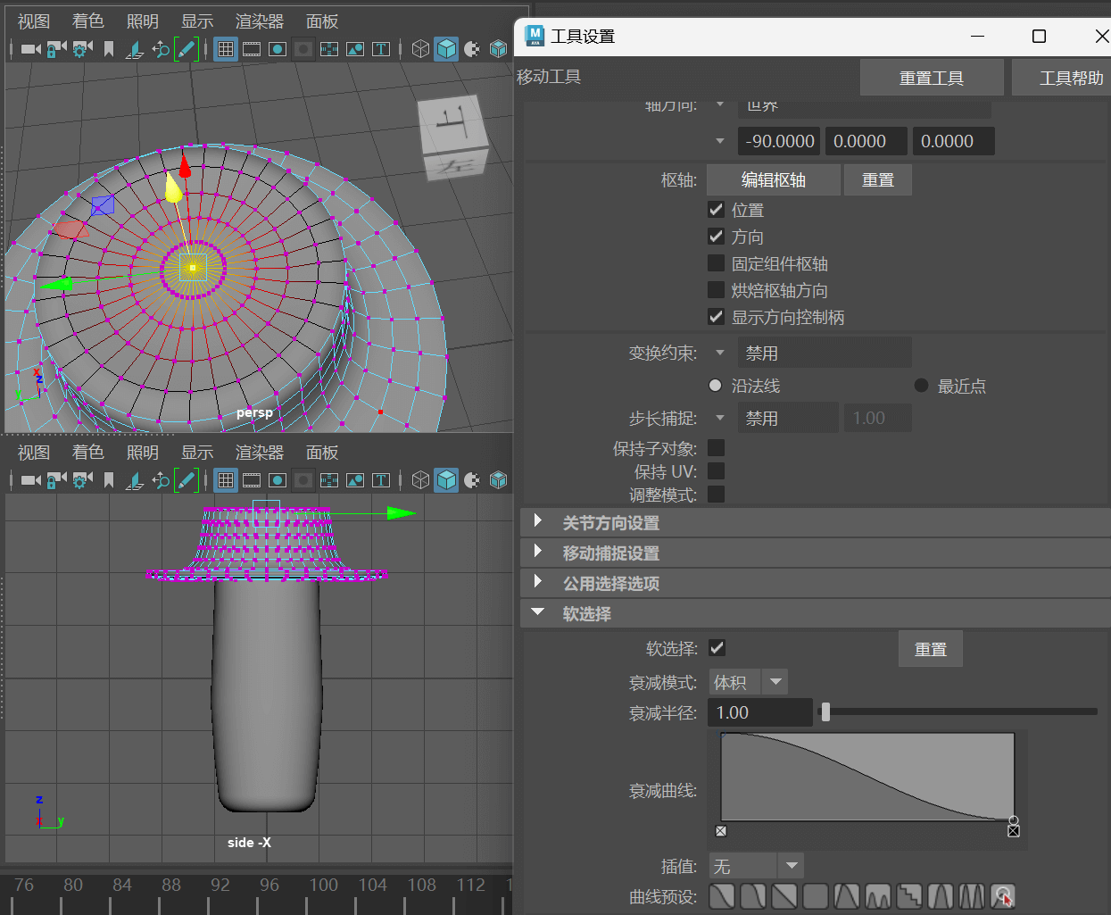Toggle the grid icon in the persp viewport toolbar
The image size is (1111, 915).
pyautogui.click(x=226, y=49)
